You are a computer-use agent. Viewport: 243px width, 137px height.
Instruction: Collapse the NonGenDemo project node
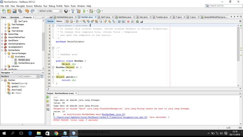click(2, 50)
